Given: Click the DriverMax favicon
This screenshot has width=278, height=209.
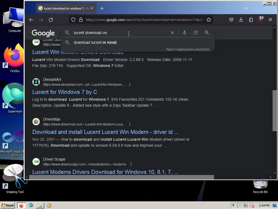Looking at the screenshot, I should click(36, 122).
